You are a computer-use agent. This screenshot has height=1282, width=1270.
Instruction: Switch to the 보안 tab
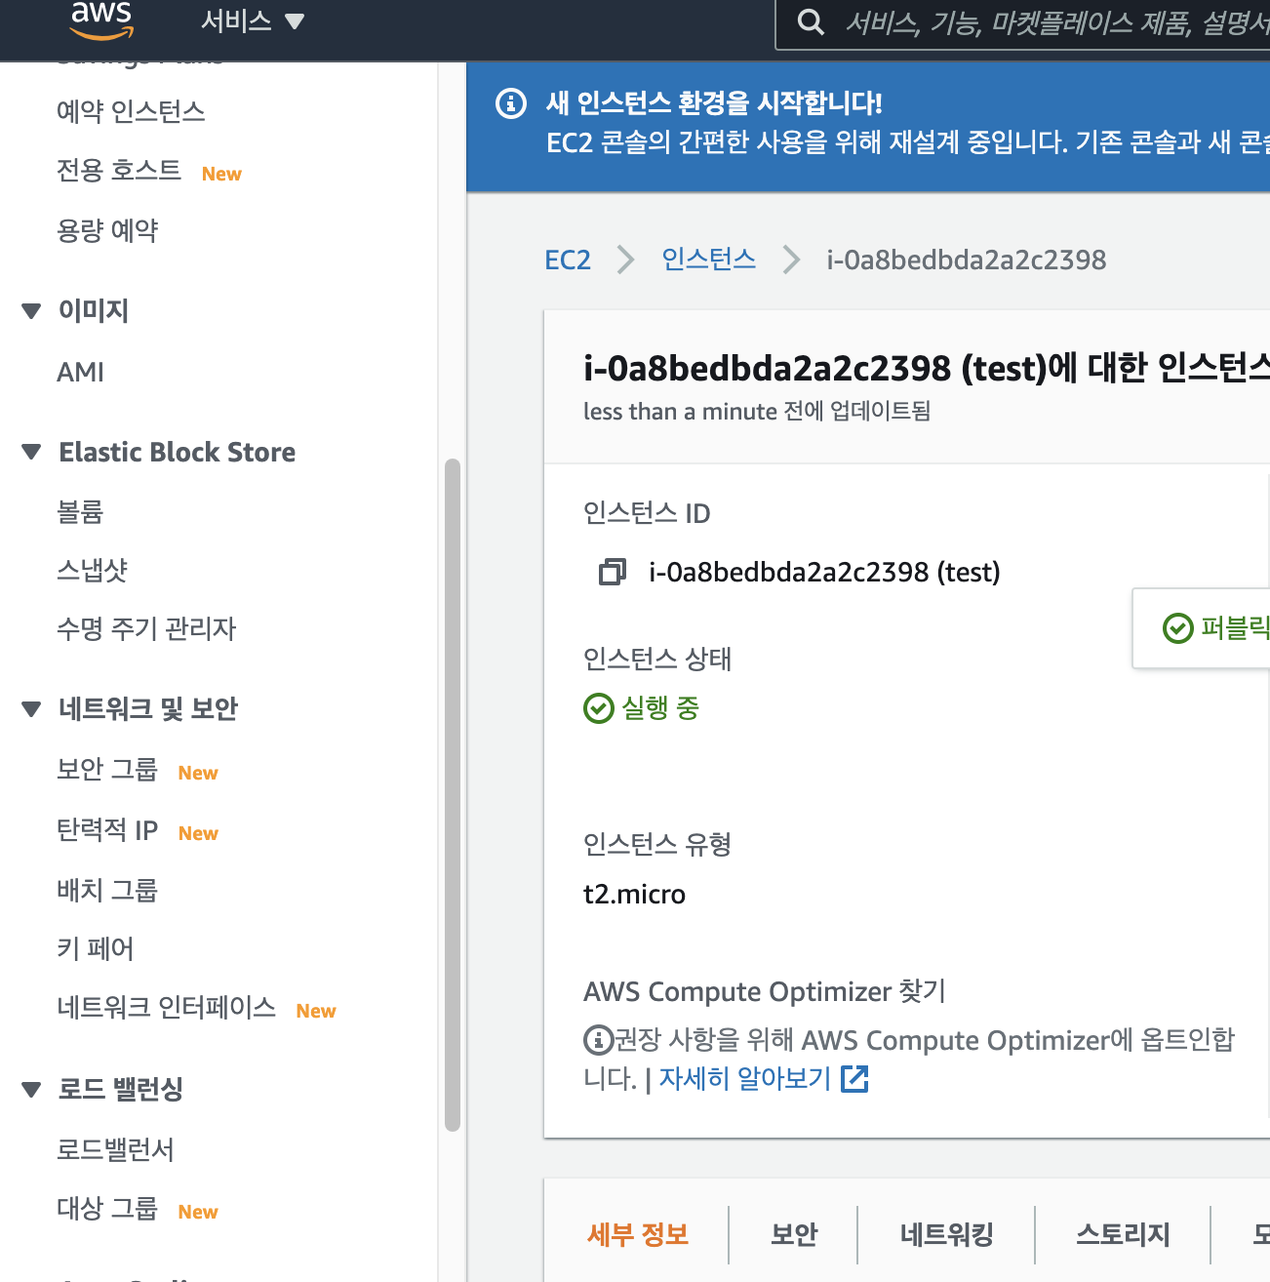[x=794, y=1235]
